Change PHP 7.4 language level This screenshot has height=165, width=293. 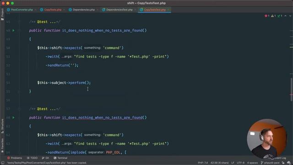click(x=203, y=163)
